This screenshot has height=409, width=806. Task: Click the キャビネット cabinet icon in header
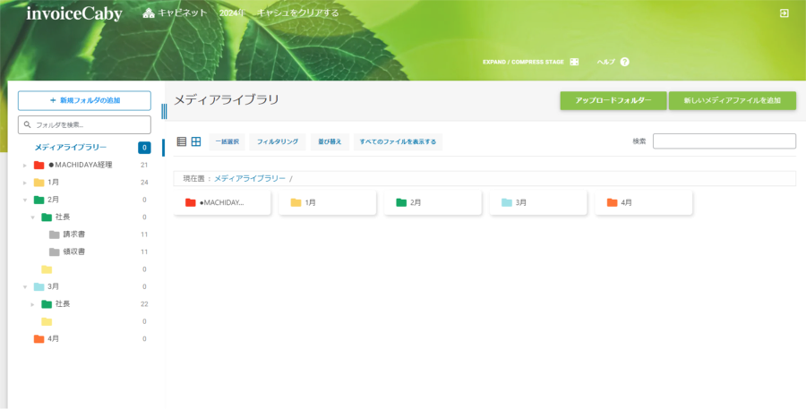pyautogui.click(x=149, y=13)
